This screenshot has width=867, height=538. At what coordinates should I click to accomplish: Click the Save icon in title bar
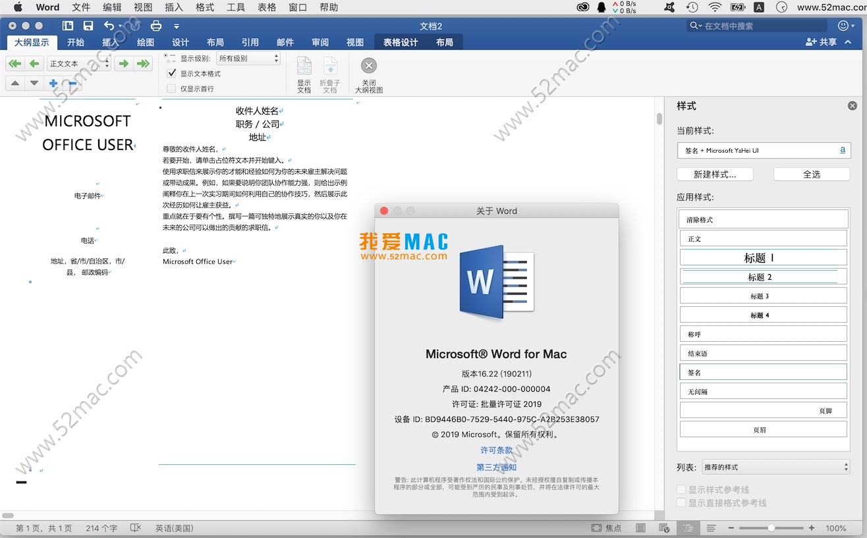(x=88, y=26)
